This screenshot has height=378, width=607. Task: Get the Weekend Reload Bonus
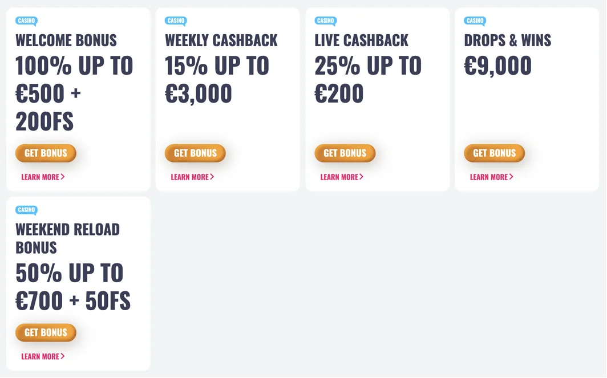tap(46, 333)
